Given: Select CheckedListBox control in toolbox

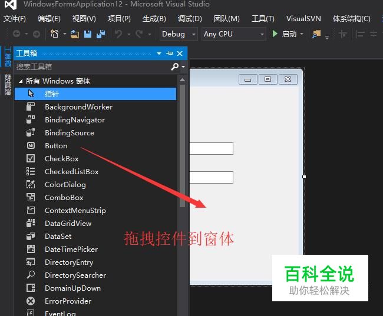Looking at the screenshot, I should pos(95,172).
